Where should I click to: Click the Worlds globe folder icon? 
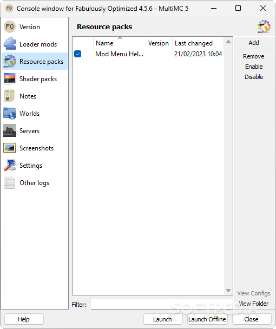pyautogui.click(x=10, y=113)
